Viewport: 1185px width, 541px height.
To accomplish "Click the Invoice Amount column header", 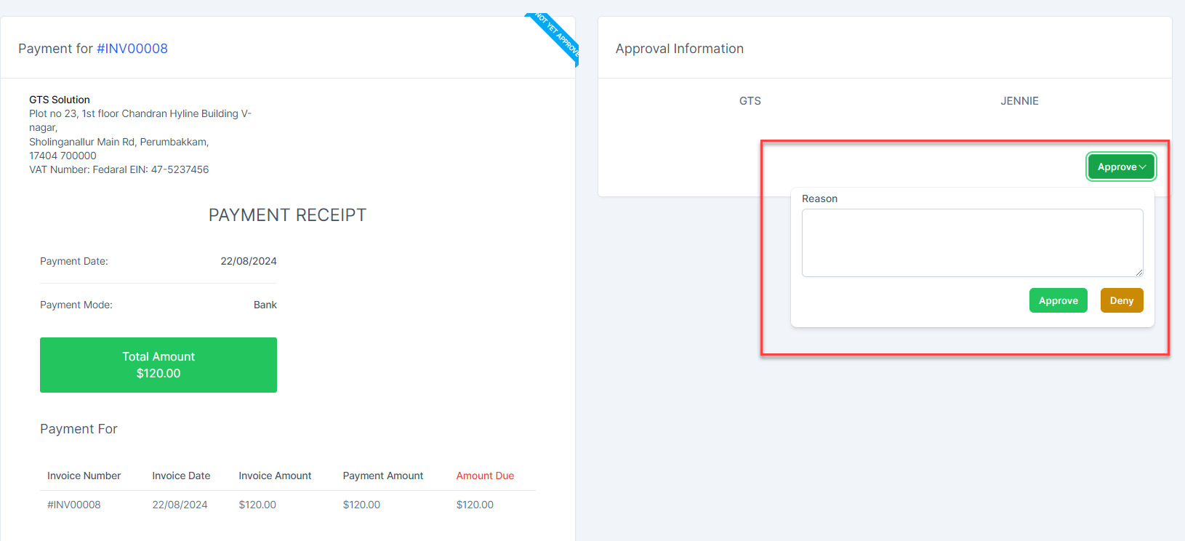I will click(x=275, y=476).
